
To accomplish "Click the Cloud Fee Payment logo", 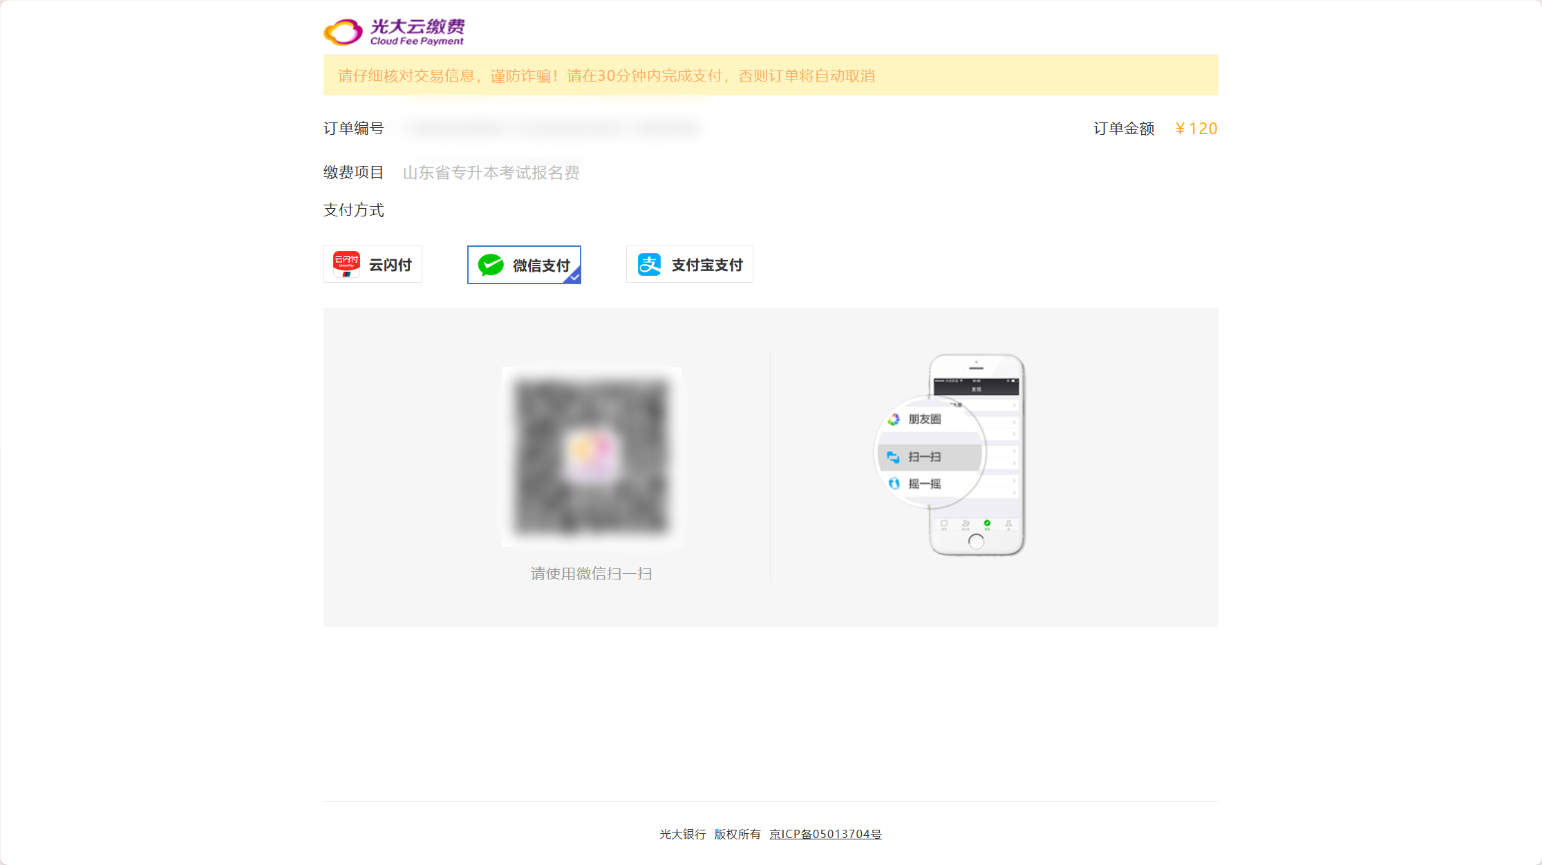I will [x=394, y=32].
